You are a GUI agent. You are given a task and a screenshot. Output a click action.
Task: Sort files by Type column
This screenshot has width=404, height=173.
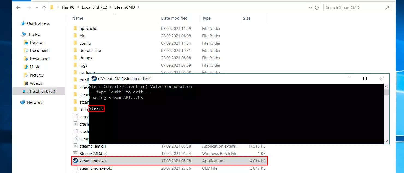point(206,18)
